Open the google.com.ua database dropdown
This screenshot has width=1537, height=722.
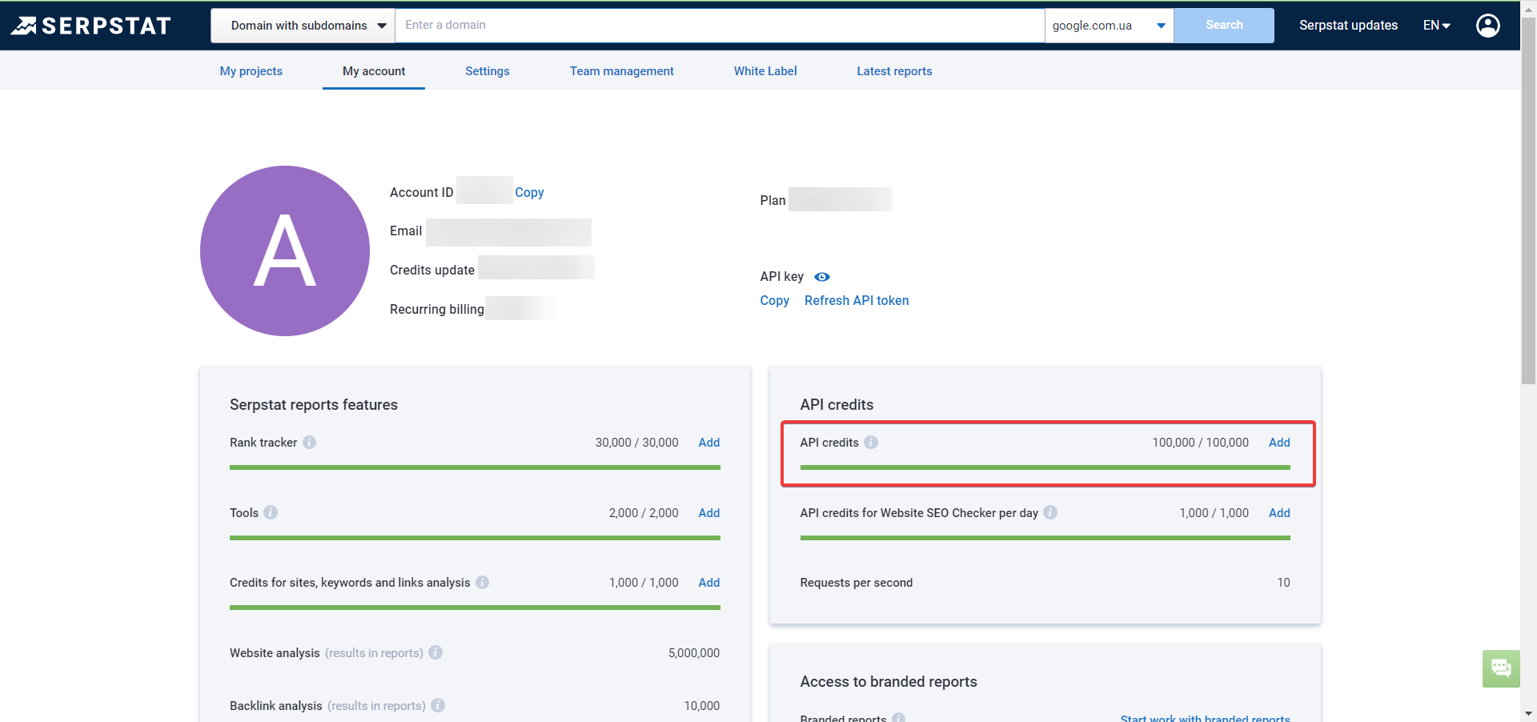coord(1109,26)
